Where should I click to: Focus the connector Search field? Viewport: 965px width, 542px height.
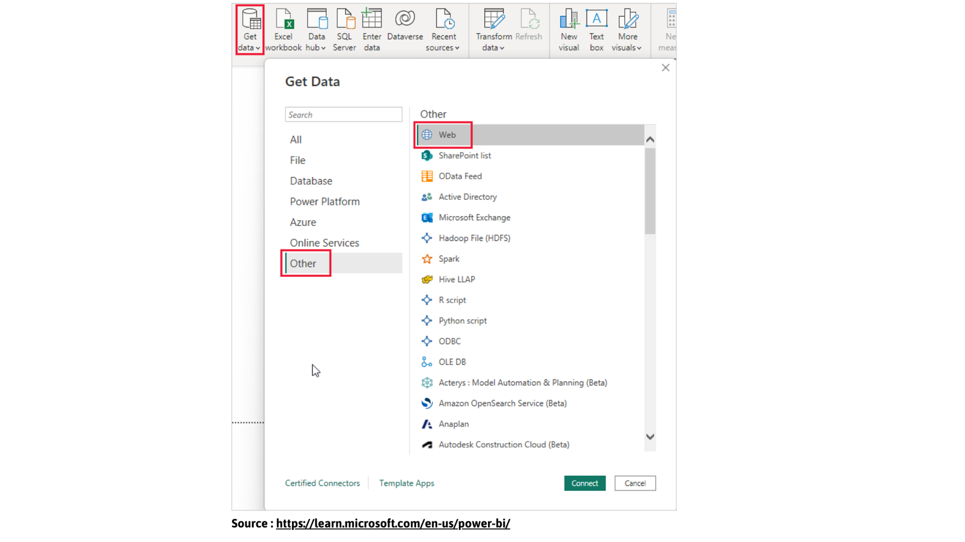tap(343, 114)
